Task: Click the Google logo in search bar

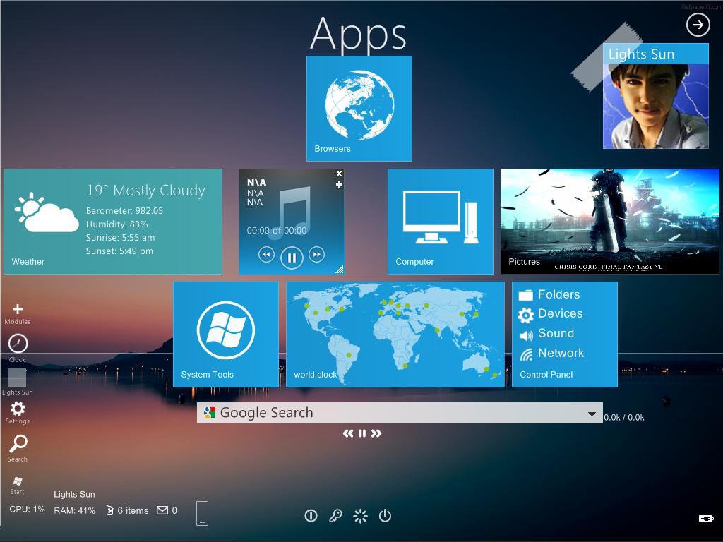Action: pyautogui.click(x=210, y=413)
